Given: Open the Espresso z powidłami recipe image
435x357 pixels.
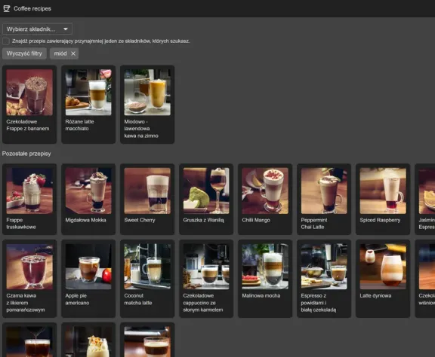Looking at the screenshot, I should [x=324, y=267].
